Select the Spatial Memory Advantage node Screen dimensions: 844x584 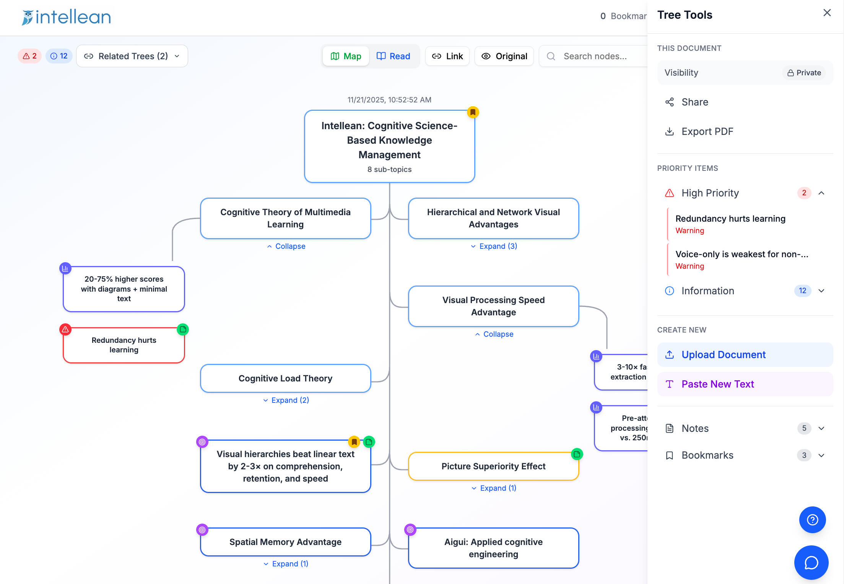coord(285,542)
